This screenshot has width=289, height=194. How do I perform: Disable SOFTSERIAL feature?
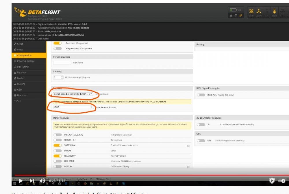[x=58, y=145]
